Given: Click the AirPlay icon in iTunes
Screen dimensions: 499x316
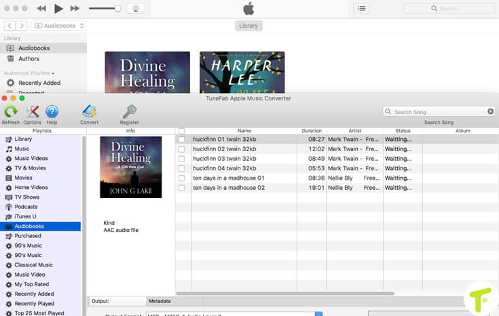Looking at the screenshot, I should click(135, 8).
